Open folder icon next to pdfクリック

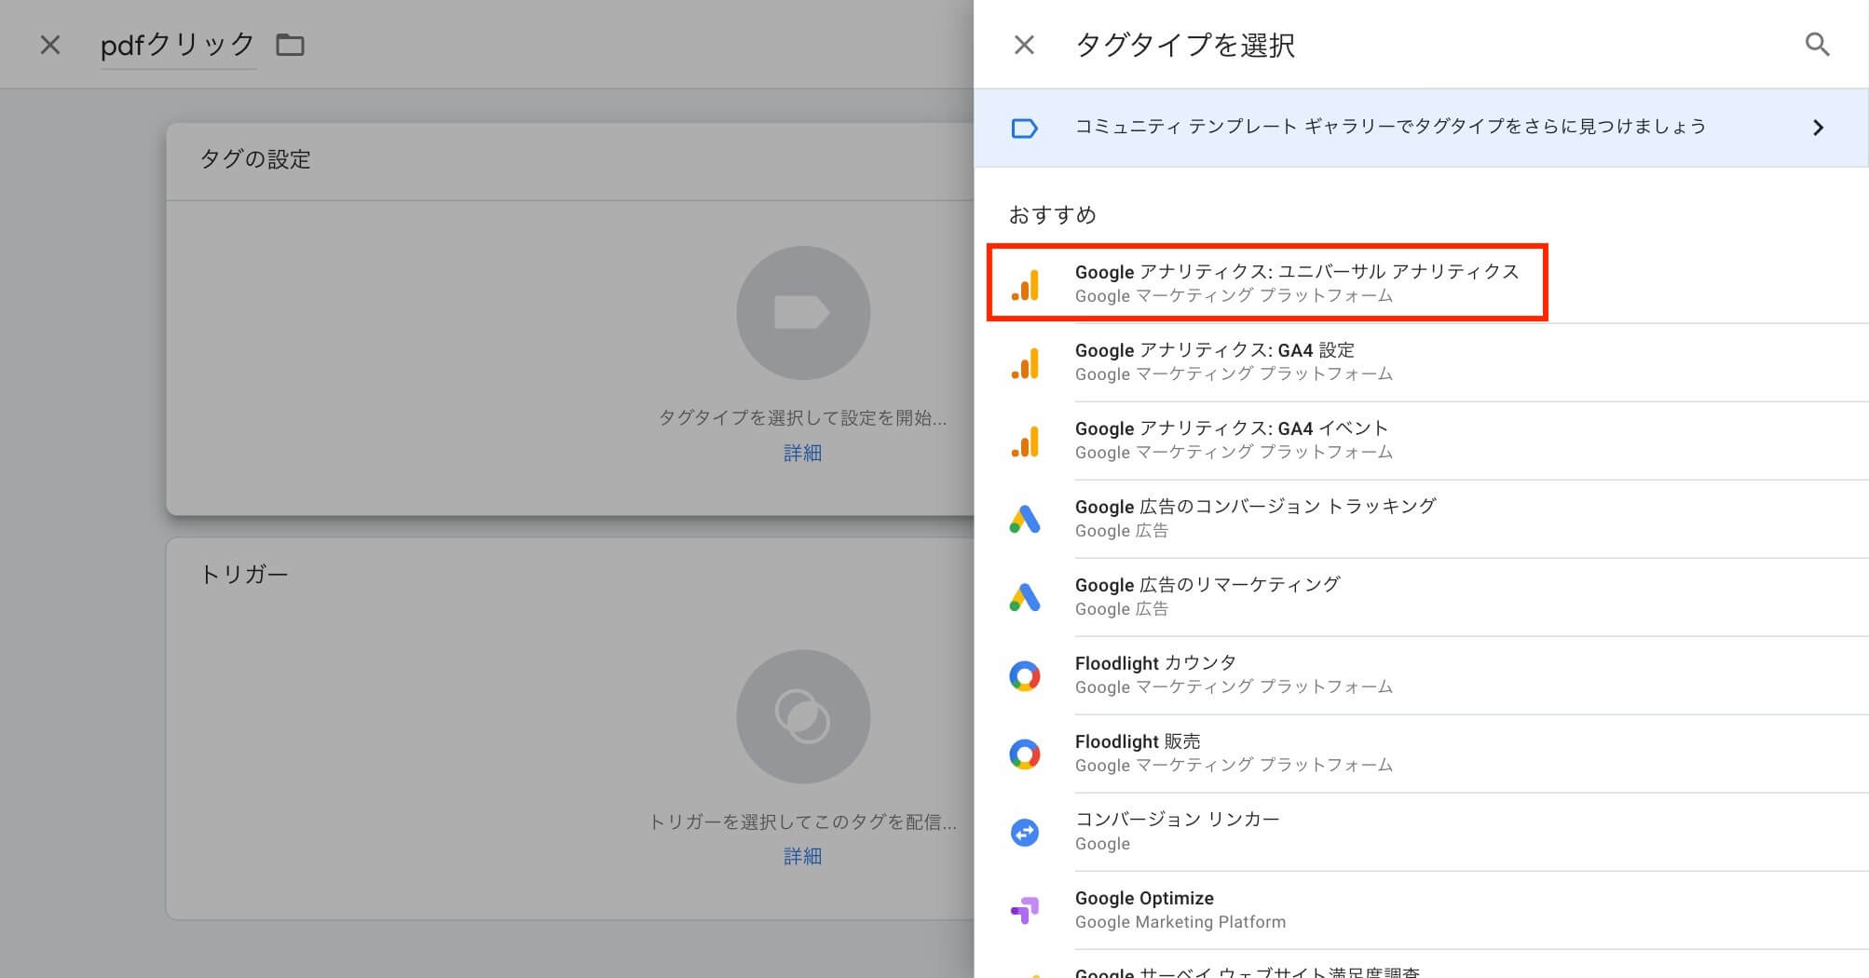(290, 45)
